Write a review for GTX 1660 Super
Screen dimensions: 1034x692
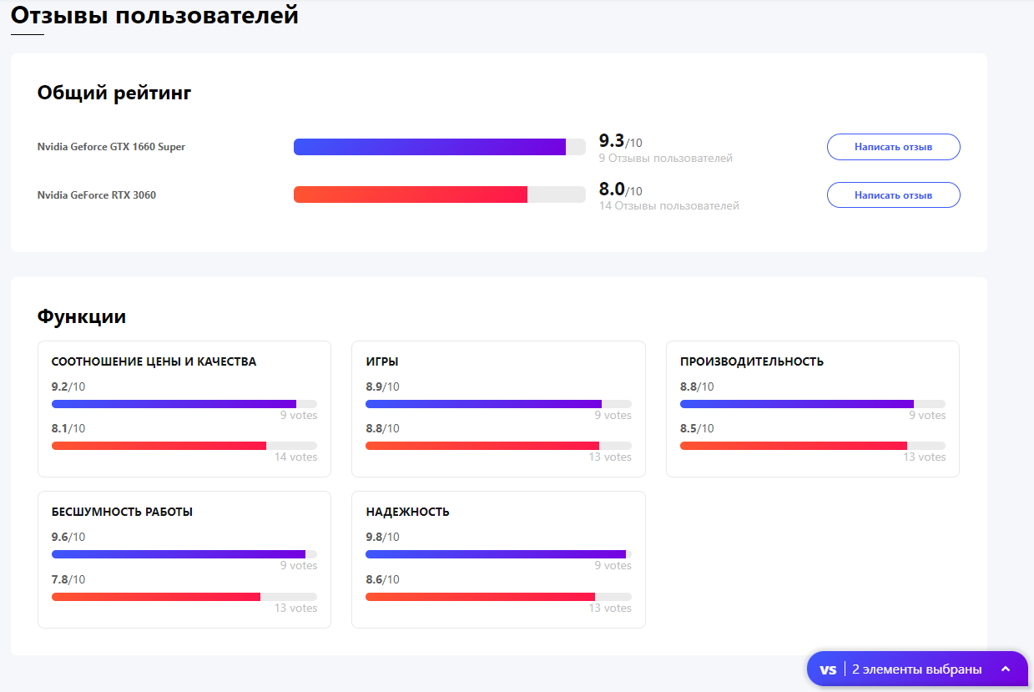tap(893, 147)
